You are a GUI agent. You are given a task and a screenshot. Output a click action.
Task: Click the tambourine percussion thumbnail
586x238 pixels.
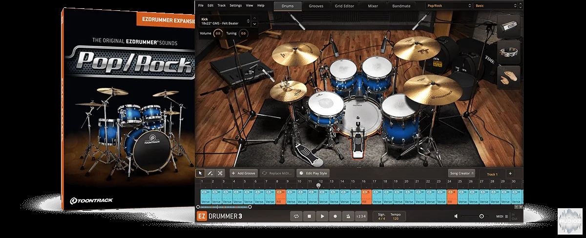point(509,52)
